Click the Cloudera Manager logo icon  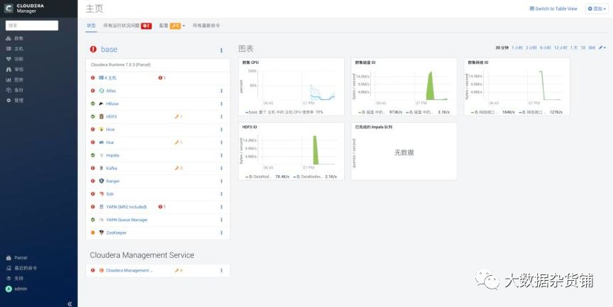click(x=9, y=9)
